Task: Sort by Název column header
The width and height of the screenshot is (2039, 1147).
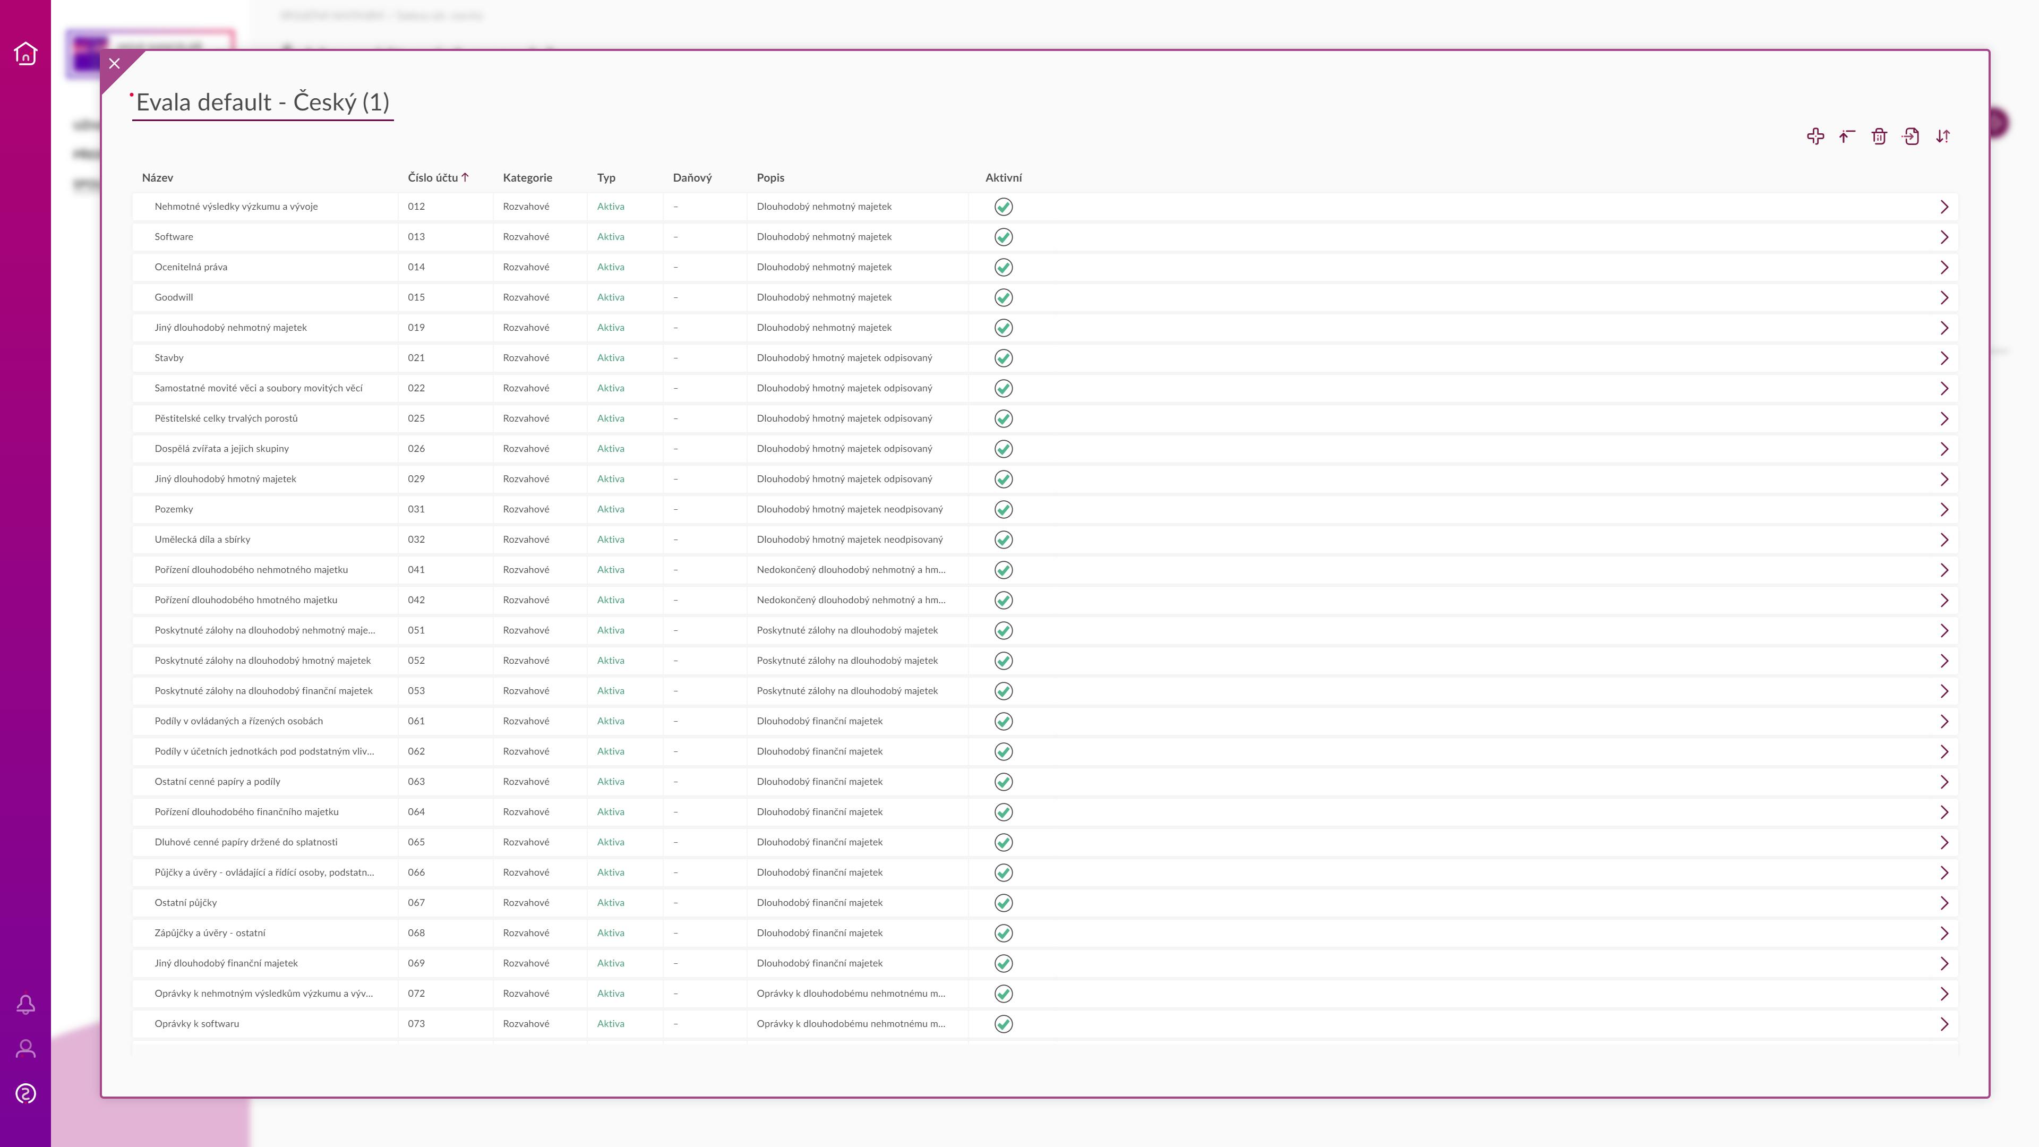Action: (x=158, y=178)
